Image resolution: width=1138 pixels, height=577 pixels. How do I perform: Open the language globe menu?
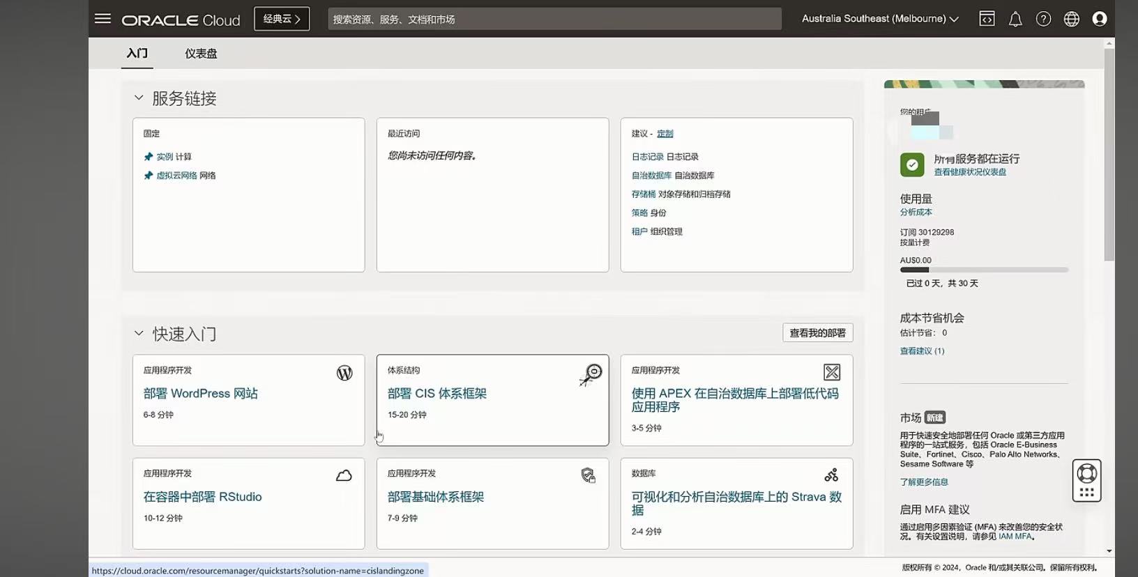point(1072,19)
